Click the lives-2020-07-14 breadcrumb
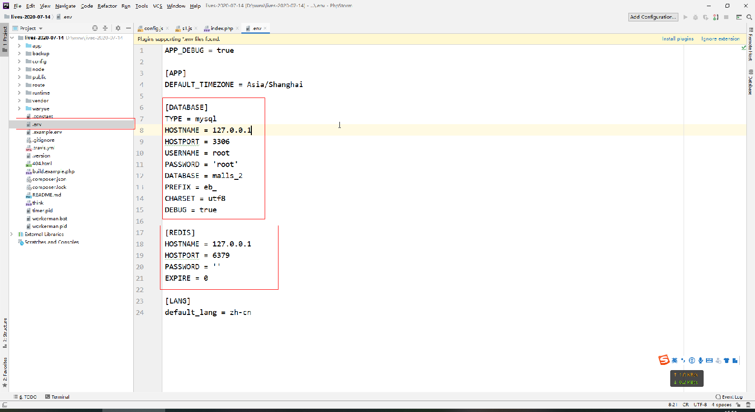755x412 pixels. point(30,17)
